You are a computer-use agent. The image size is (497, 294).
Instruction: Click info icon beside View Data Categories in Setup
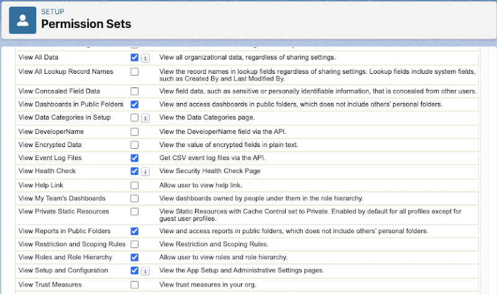click(145, 118)
